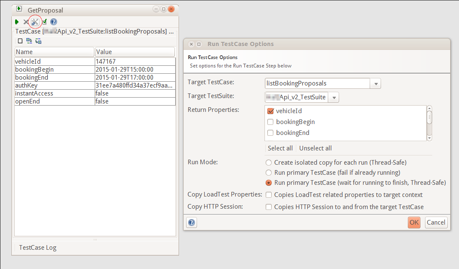Image resolution: width=459 pixels, height=269 pixels.
Task: Expand the Target TestCase dropdown
Action: point(376,84)
